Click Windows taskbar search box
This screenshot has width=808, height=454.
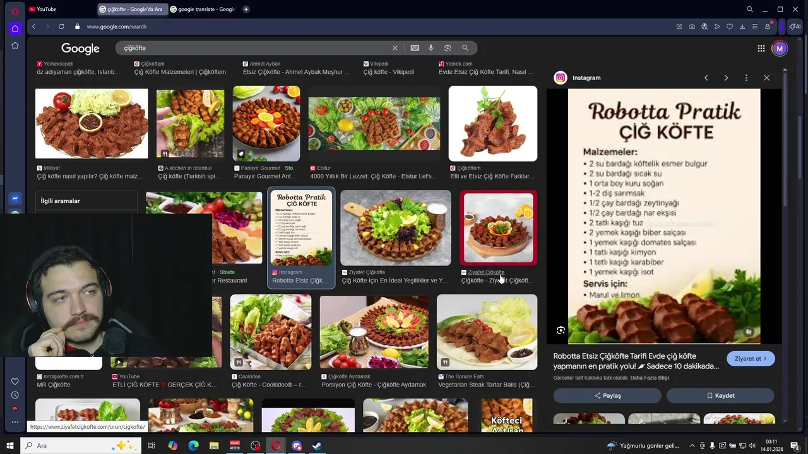(x=81, y=446)
